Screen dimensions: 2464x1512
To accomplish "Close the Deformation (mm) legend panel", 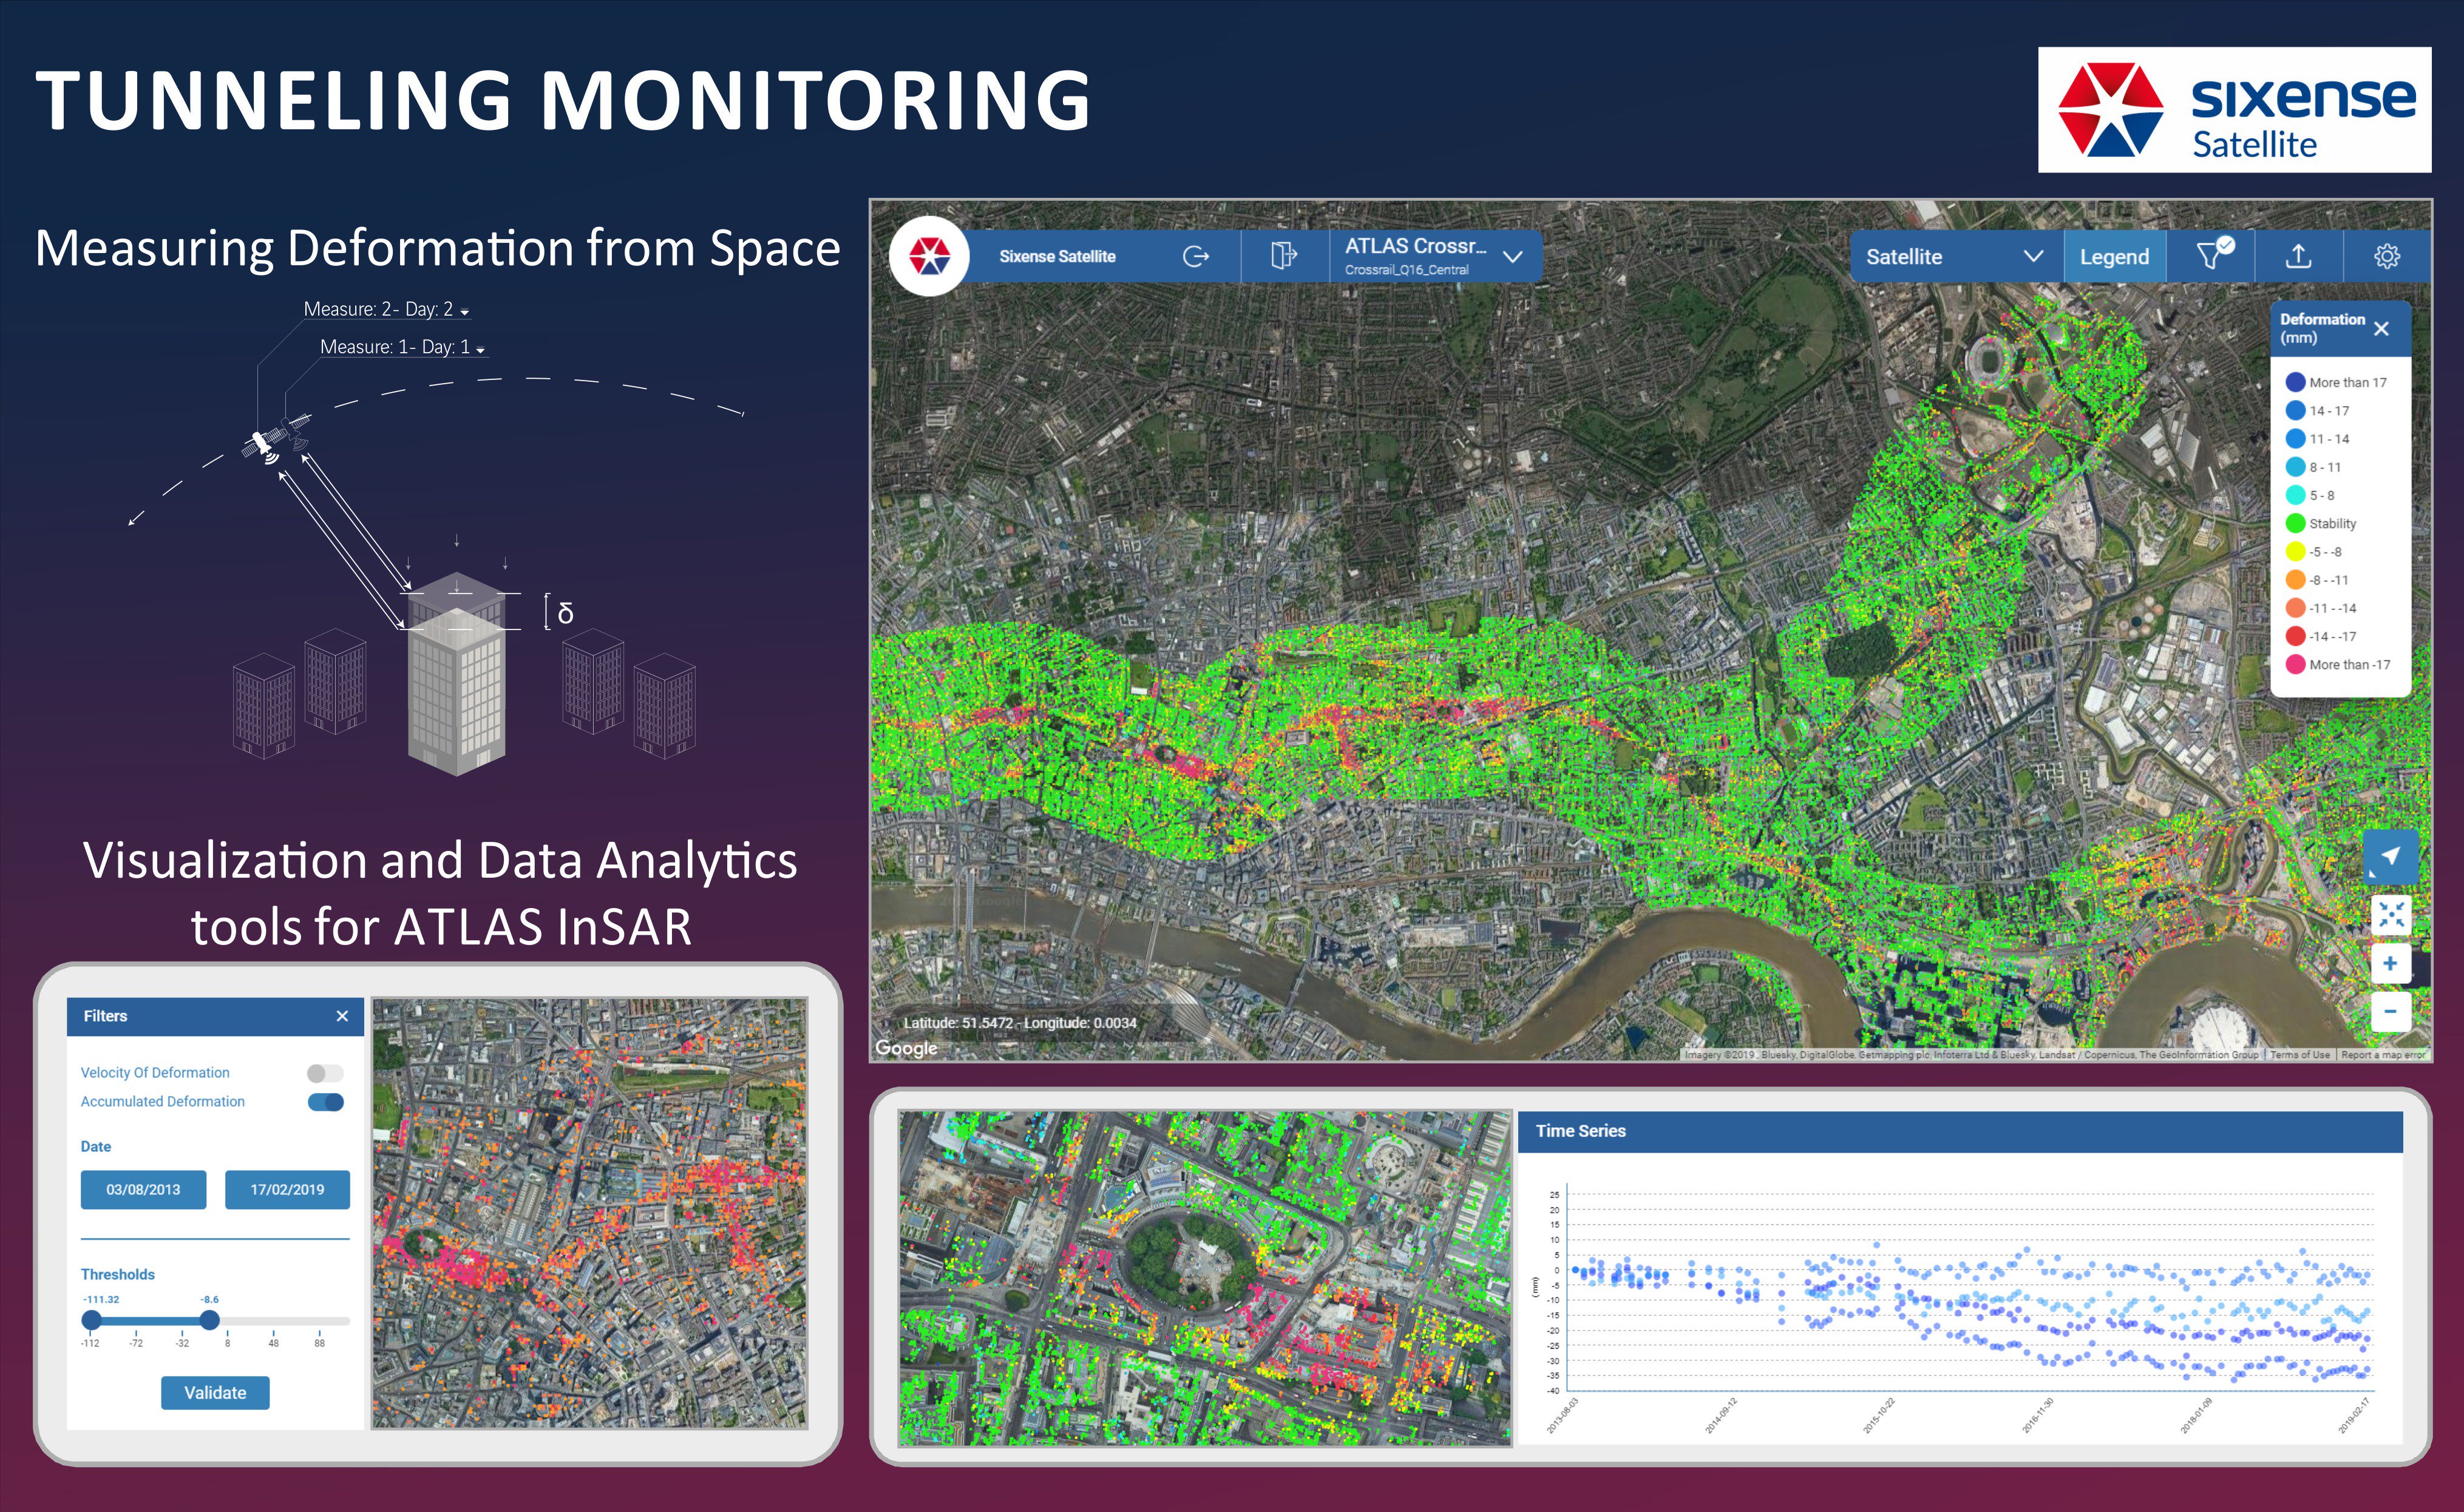I will pos(2381,329).
